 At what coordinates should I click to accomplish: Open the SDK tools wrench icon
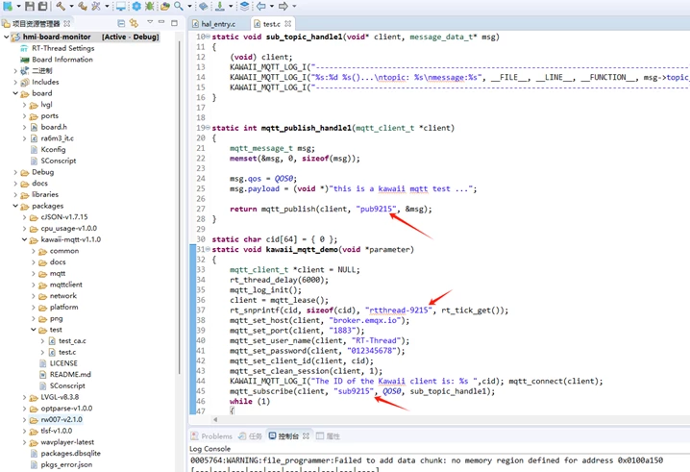(96, 6)
